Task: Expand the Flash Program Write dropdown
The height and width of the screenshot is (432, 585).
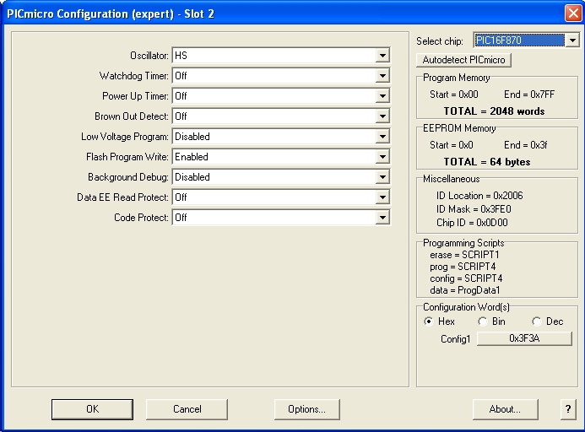Action: [281, 157]
